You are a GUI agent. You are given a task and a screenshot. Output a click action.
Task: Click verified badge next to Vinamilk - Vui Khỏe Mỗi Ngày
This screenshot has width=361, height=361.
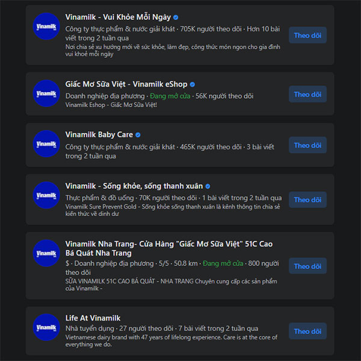click(x=176, y=17)
